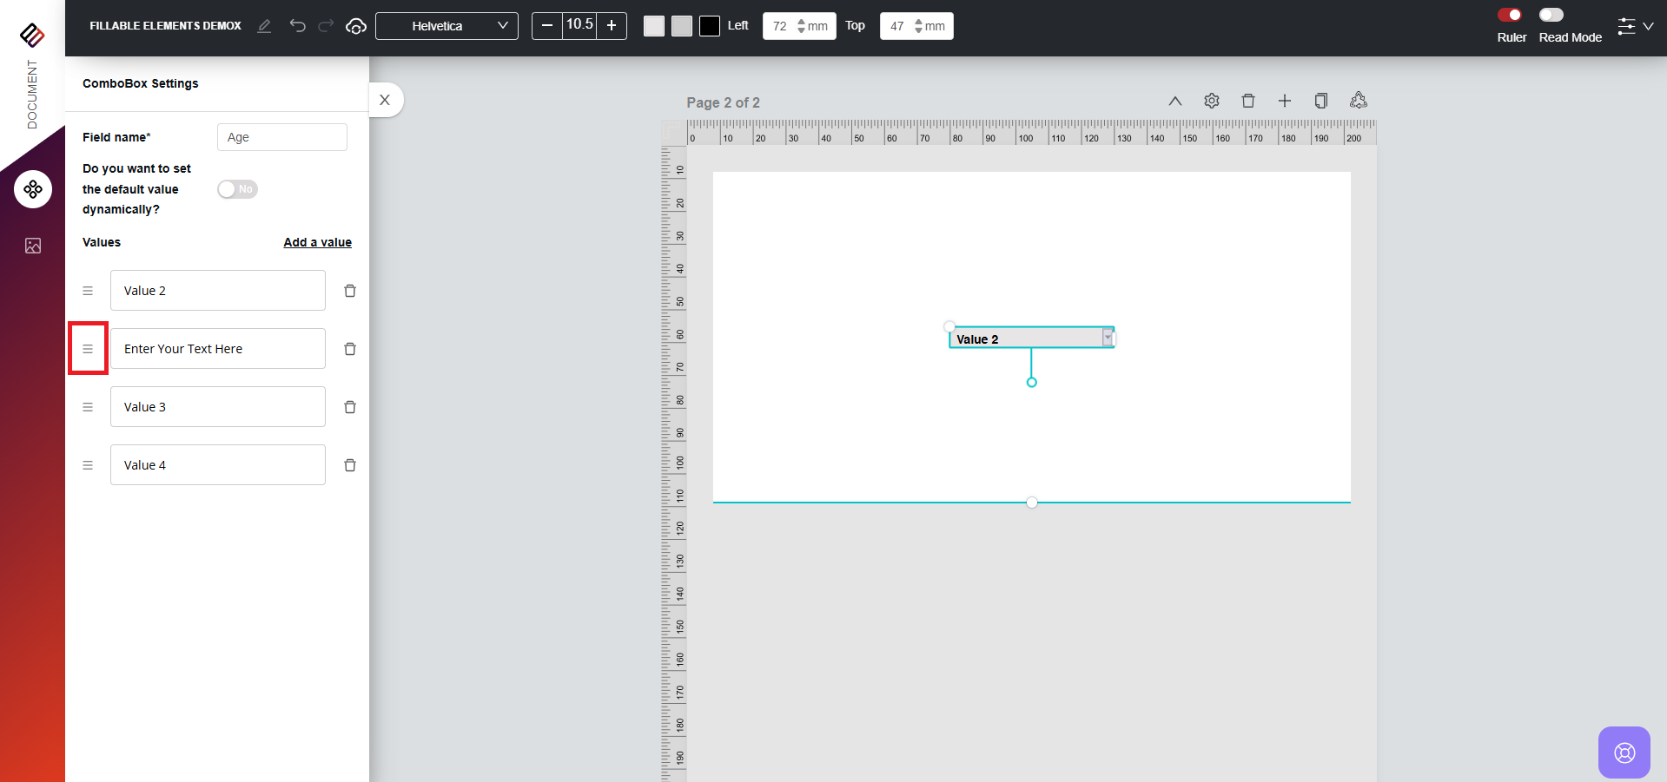
Task: Increase font size with plus button
Action: click(x=612, y=26)
